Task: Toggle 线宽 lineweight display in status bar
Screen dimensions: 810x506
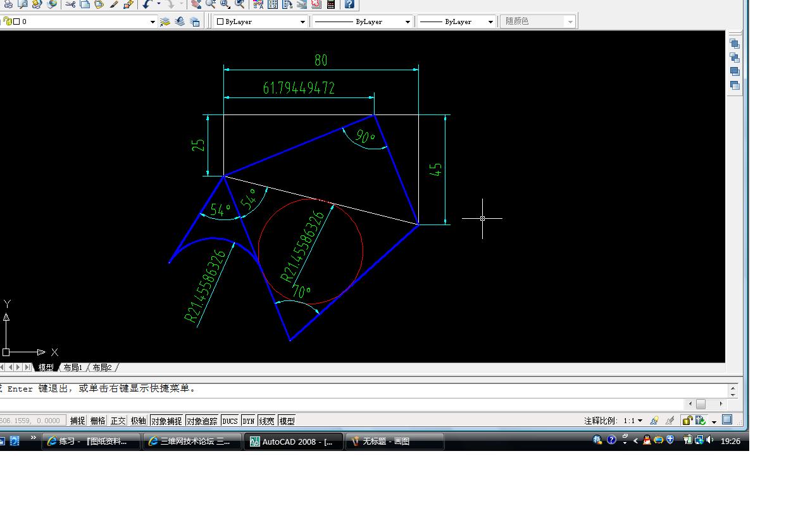Action: point(266,421)
